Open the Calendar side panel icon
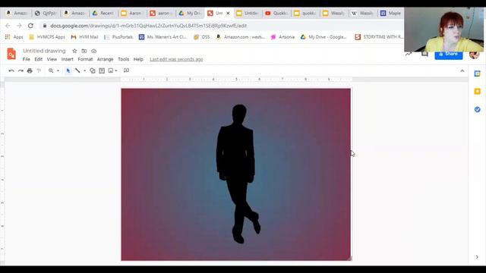Image resolution: width=486 pixels, height=273 pixels. pos(478,74)
